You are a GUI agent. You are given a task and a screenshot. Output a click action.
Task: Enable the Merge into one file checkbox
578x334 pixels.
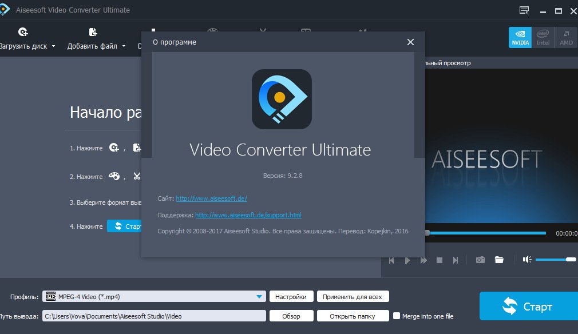397,316
